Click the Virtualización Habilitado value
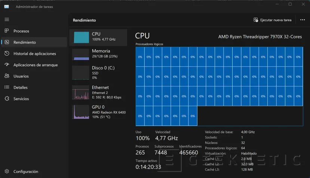310x178 pixels. pyautogui.click(x=249, y=153)
